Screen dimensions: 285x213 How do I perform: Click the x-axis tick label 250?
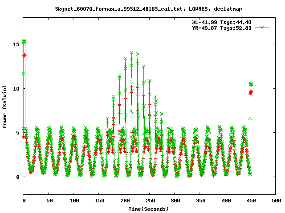coord(150,201)
